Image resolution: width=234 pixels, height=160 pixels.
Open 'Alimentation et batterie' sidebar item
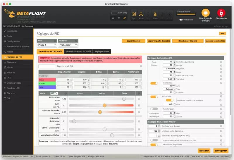[x=17, y=47]
